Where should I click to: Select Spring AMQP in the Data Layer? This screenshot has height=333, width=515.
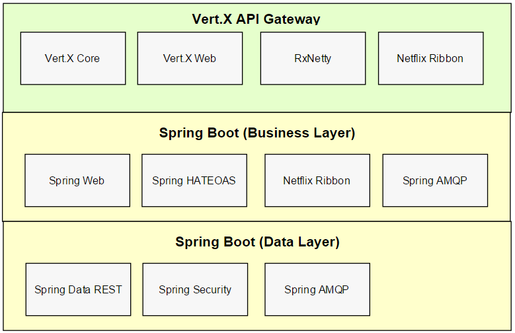pos(317,289)
